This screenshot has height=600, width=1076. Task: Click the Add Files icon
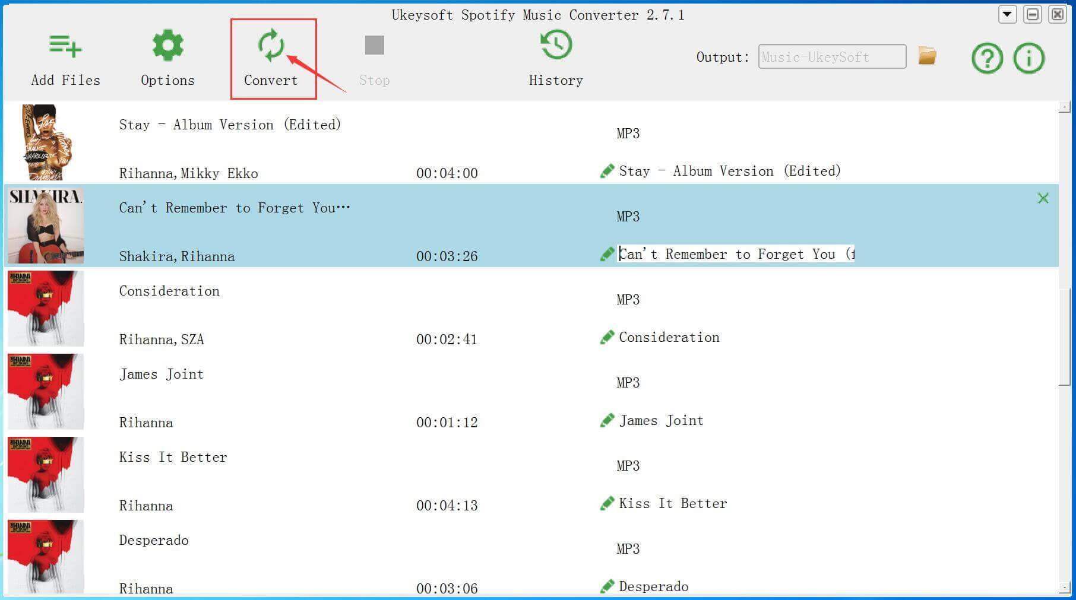[x=65, y=46]
